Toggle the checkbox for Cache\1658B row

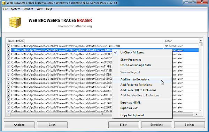point(8,83)
